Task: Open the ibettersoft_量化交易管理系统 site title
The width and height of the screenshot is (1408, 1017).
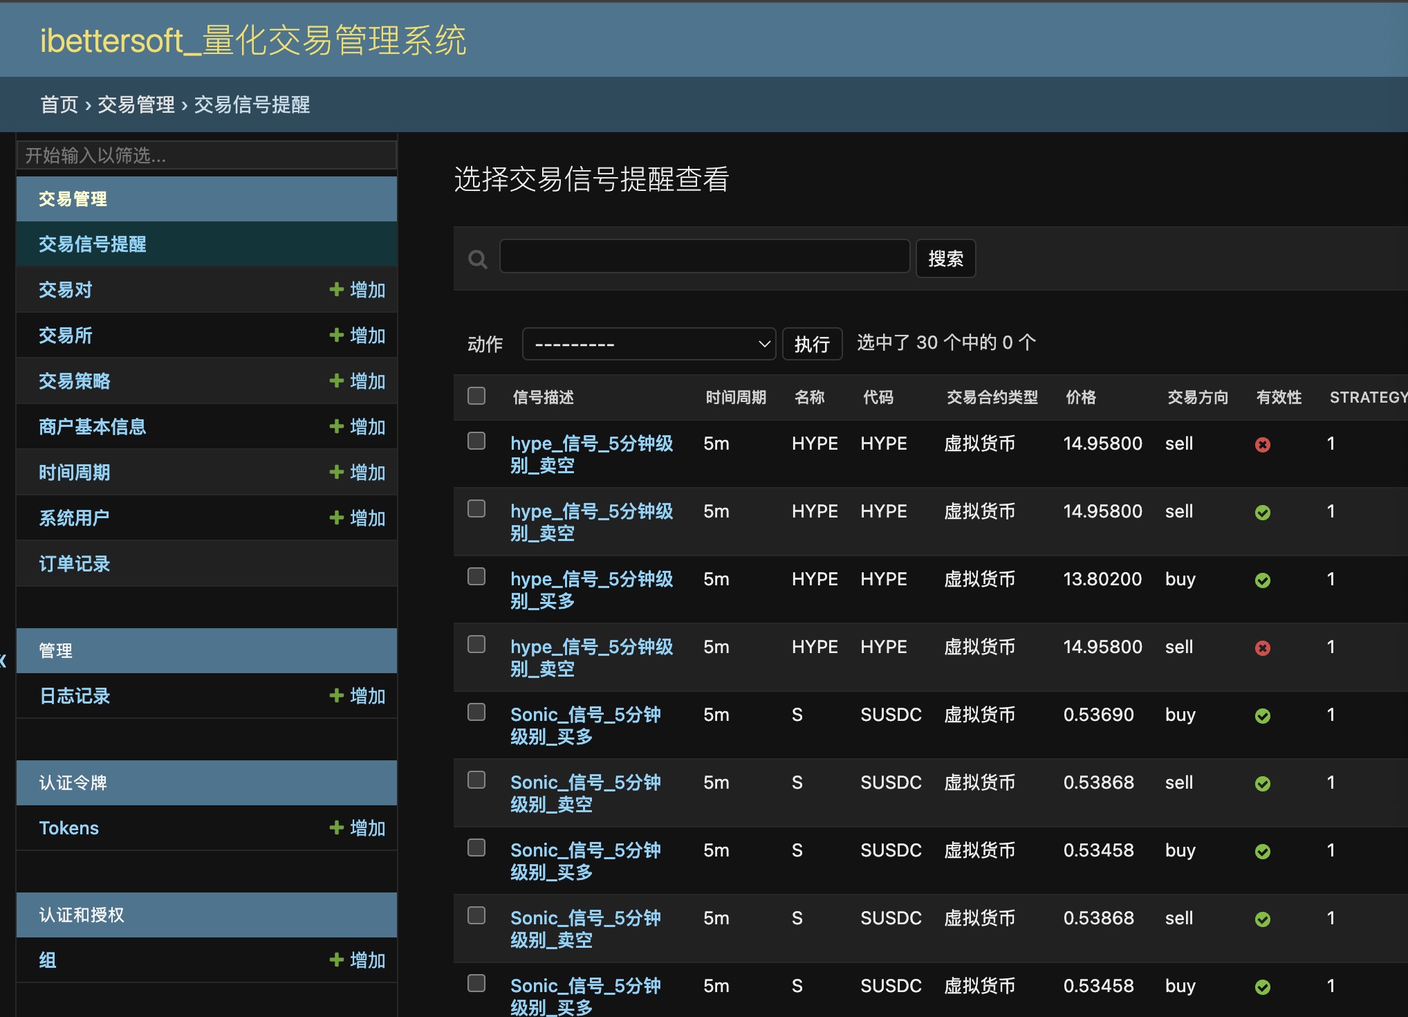Action: coord(253,40)
